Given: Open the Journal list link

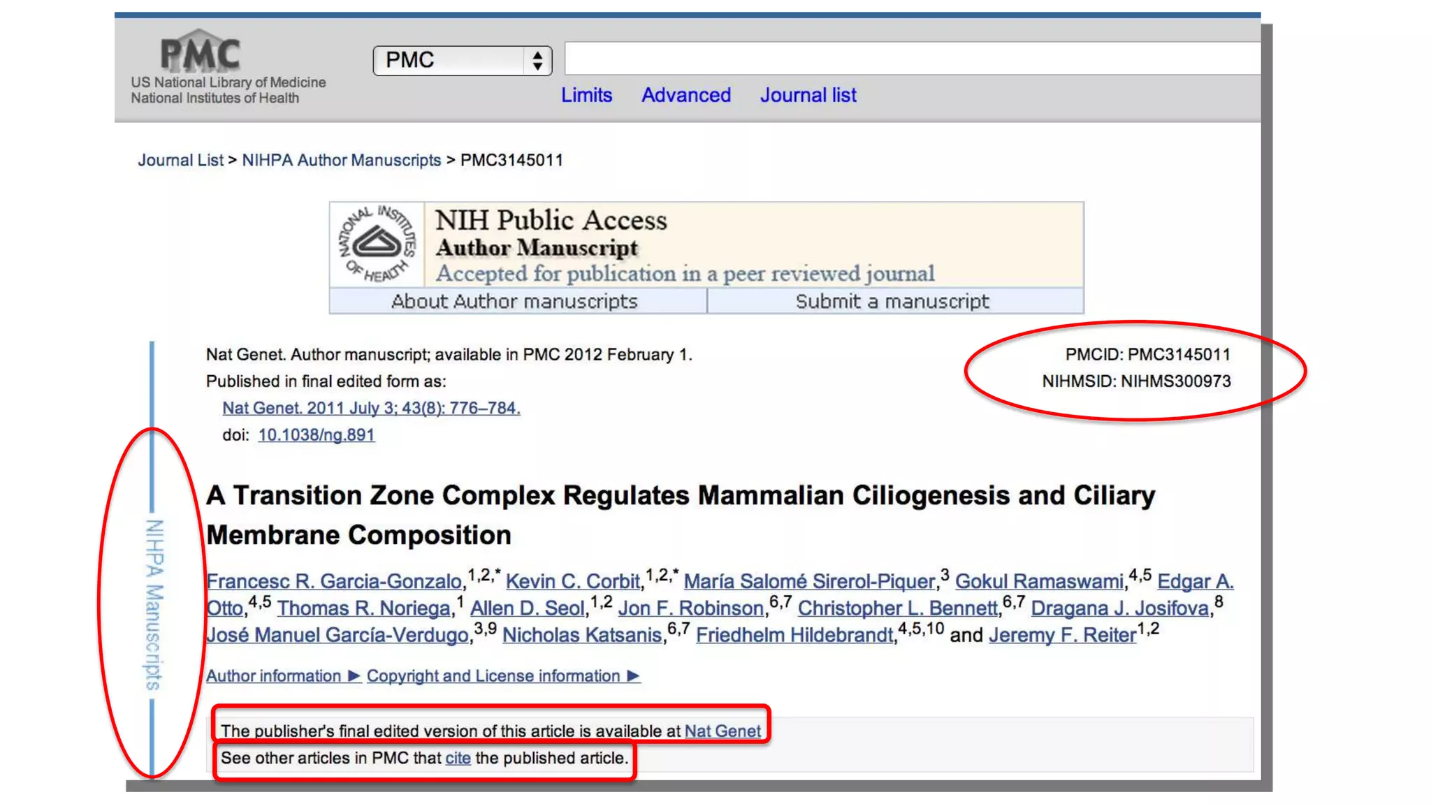Looking at the screenshot, I should [808, 95].
